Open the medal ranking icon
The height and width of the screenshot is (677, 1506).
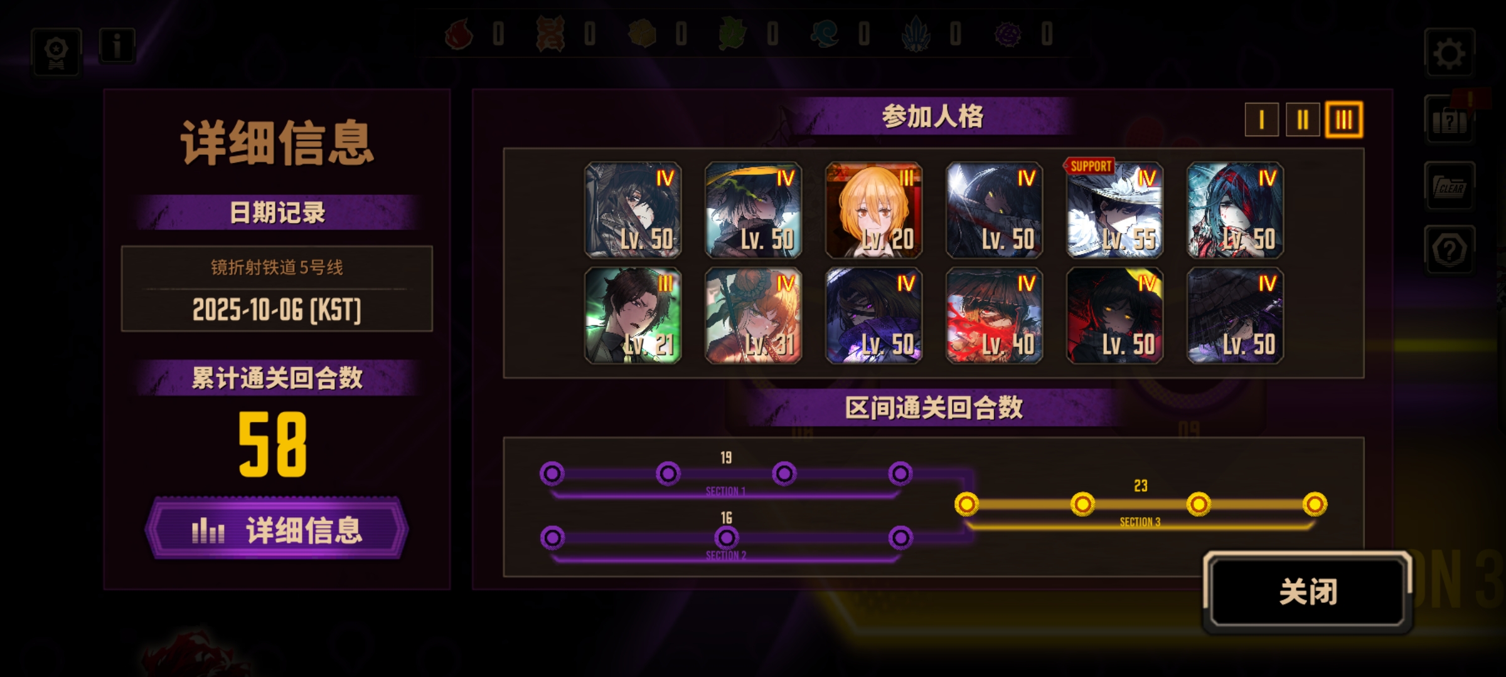[x=56, y=53]
